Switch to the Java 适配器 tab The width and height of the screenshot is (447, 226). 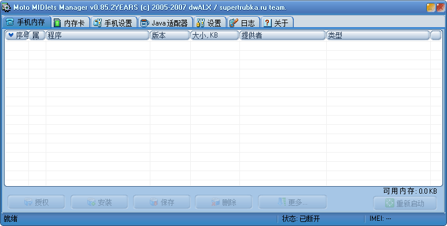pos(165,23)
